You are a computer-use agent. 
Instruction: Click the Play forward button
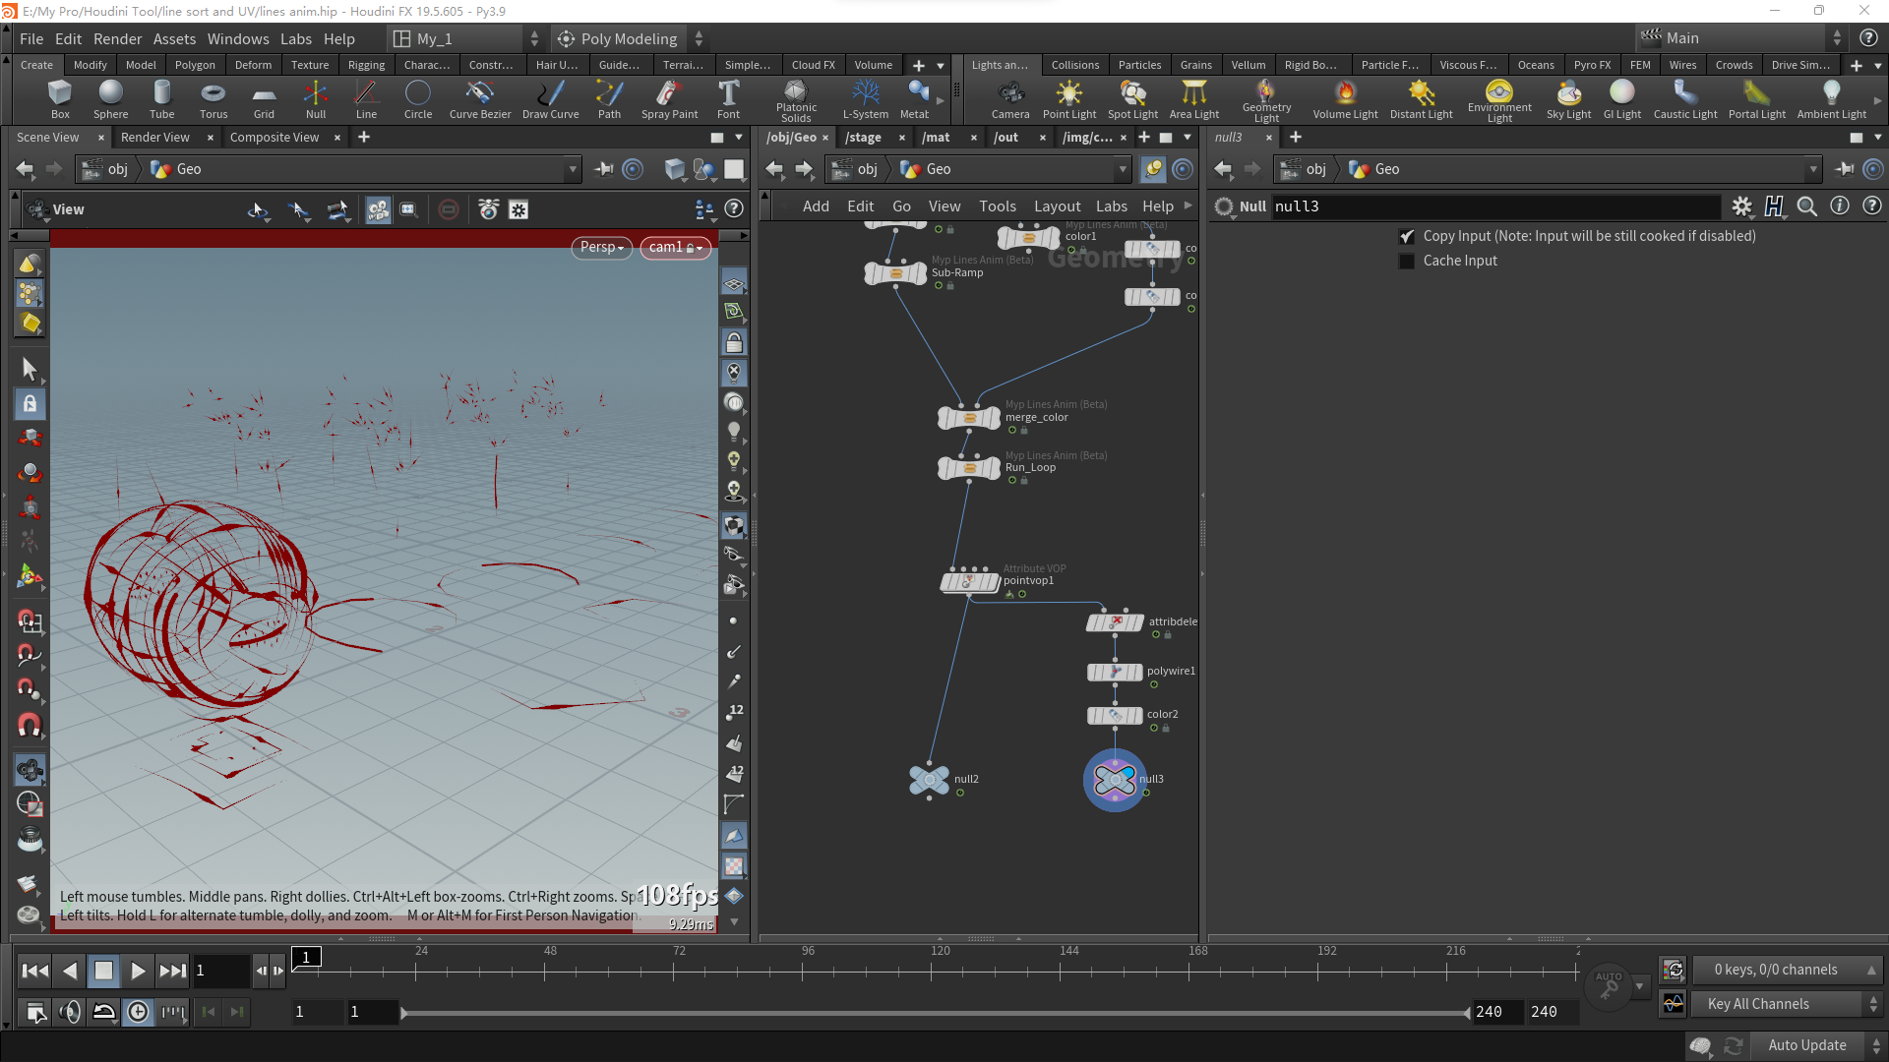[138, 972]
